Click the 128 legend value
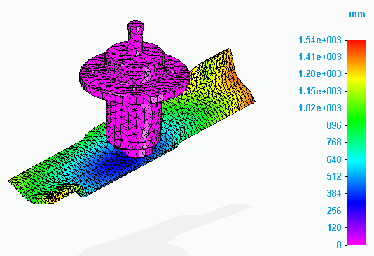This screenshot has height=256, width=374. tap(334, 228)
